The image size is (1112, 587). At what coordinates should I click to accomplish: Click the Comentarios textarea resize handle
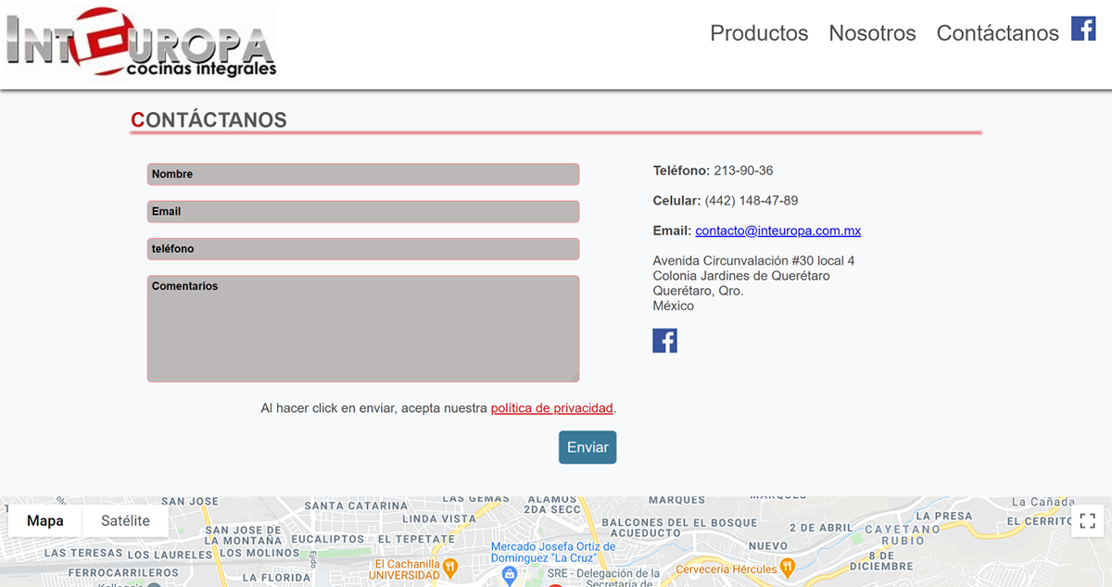pyautogui.click(x=575, y=377)
